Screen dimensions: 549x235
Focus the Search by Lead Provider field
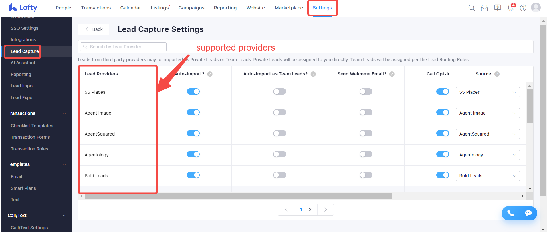[x=123, y=47]
